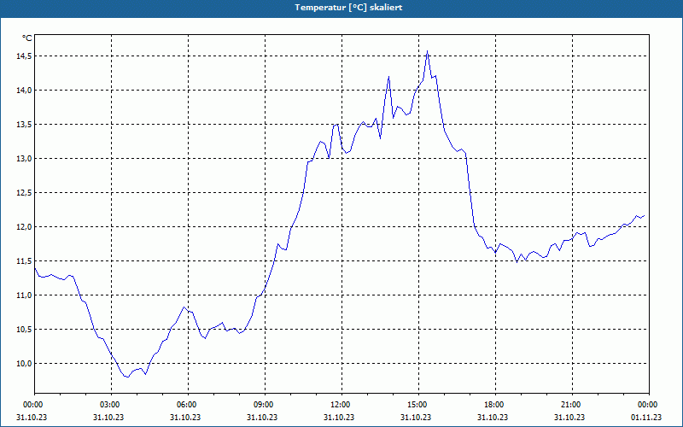Click the 00:00 label dated 01.11.23
This screenshot has width=683, height=427.
click(649, 405)
